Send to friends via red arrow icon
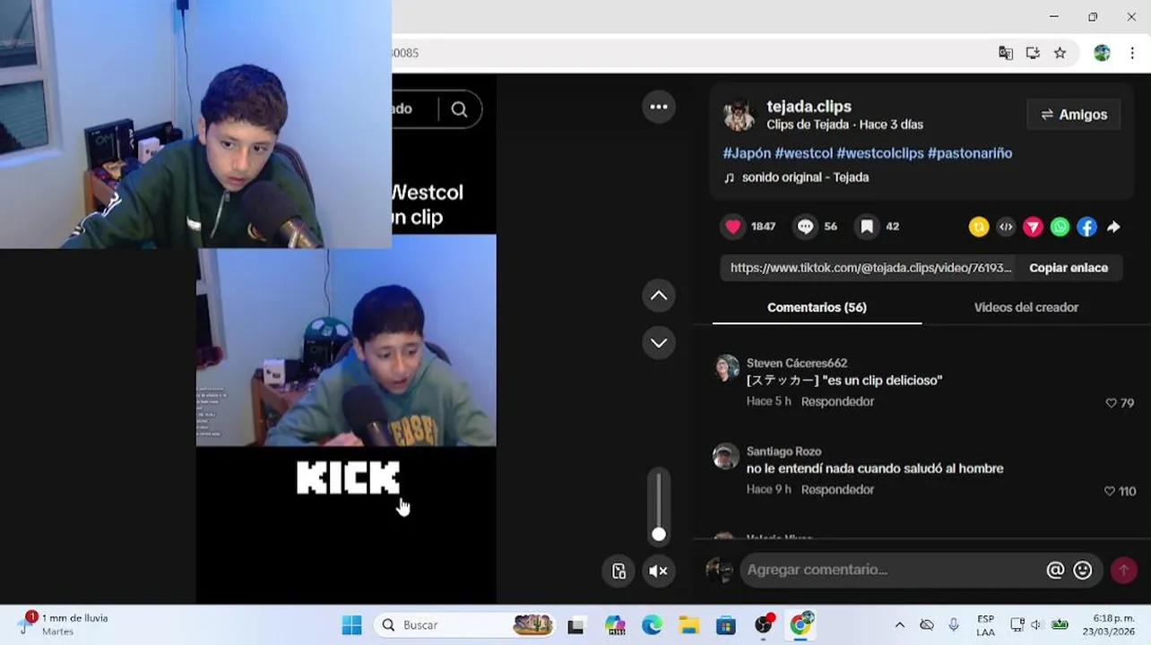1151x645 pixels. coord(1033,228)
